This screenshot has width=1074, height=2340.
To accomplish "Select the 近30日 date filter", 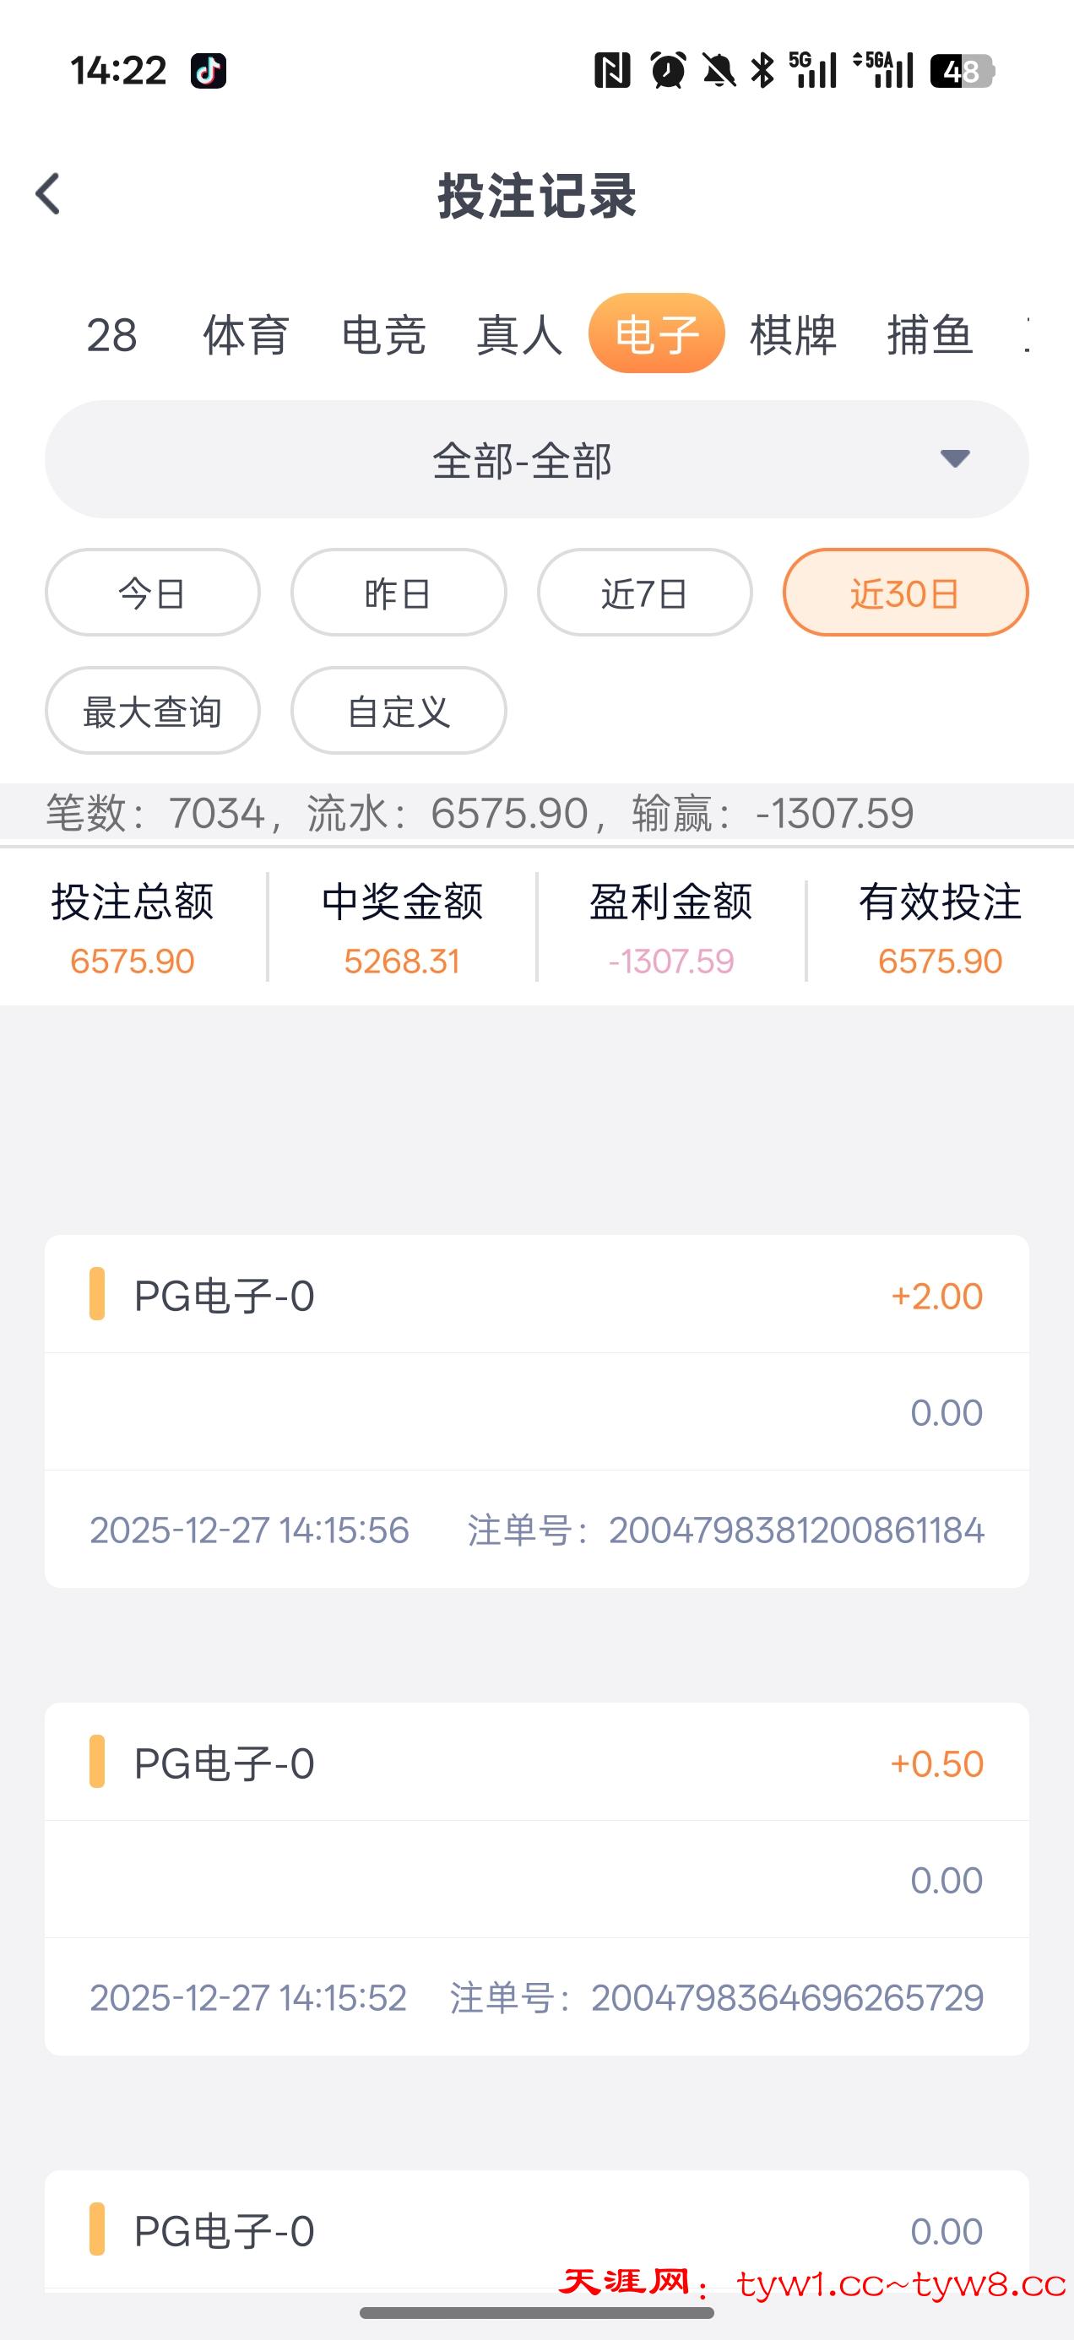I will coord(905,593).
